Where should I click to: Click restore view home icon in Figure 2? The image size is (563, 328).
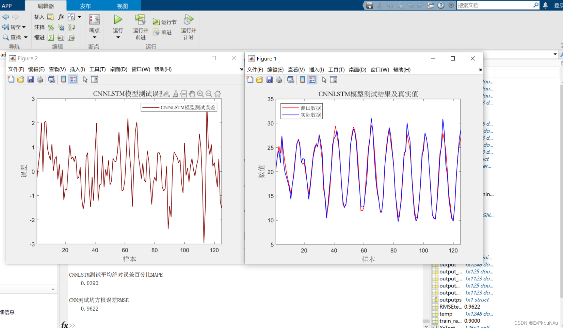coord(218,94)
